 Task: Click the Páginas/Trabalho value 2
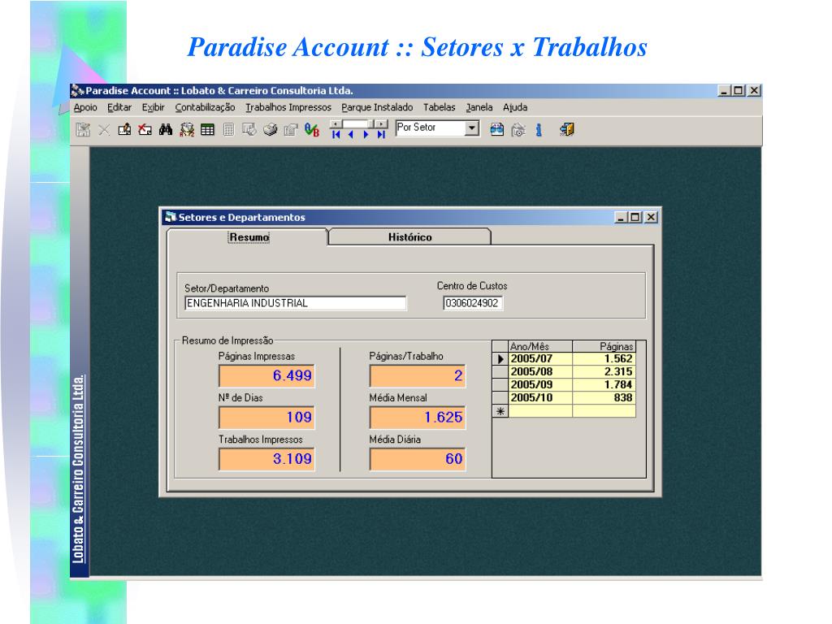click(x=418, y=375)
